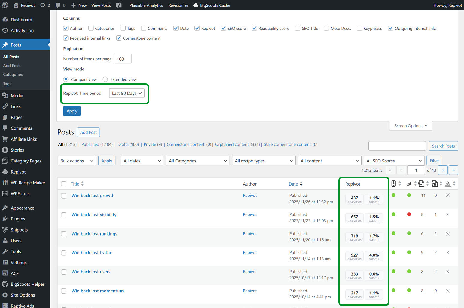This screenshot has width=464, height=308.
Task: Open the All Categories filter dropdown
Action: click(197, 161)
